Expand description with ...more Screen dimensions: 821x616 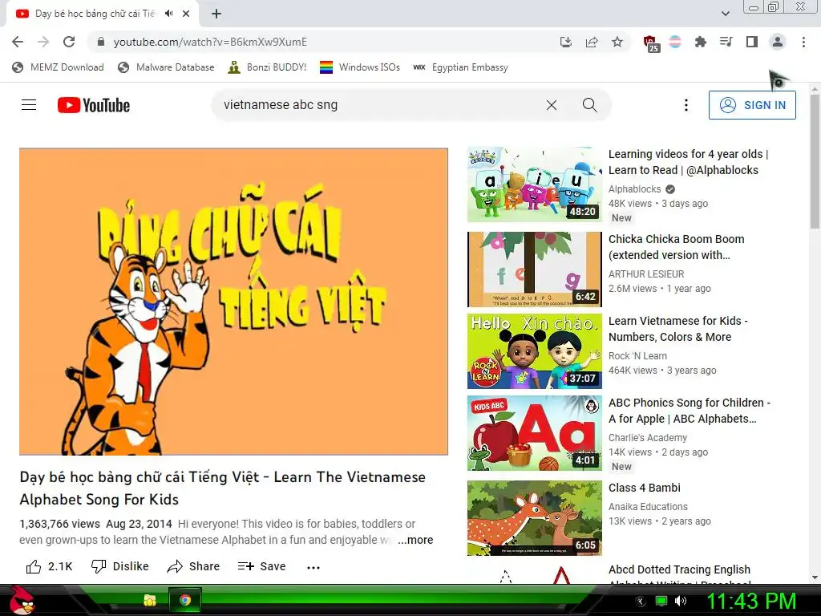(415, 540)
